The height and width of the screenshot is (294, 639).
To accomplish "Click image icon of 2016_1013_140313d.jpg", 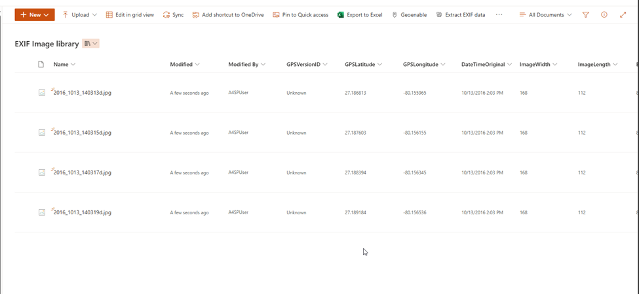I will [41, 93].
